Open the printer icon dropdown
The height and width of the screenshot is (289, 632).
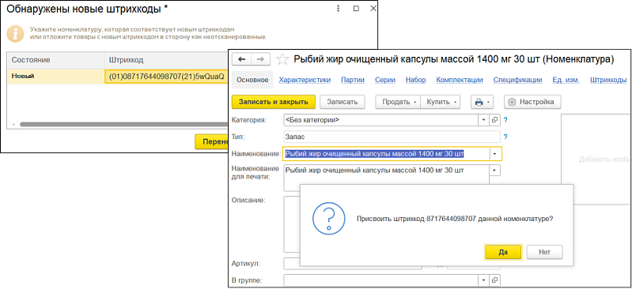482,102
